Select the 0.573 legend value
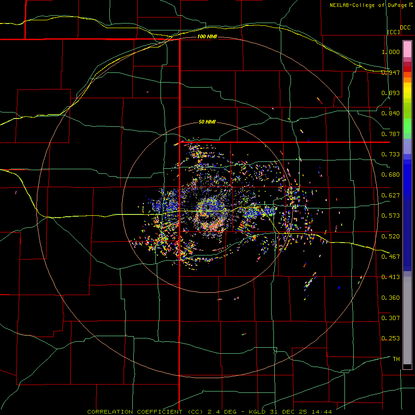This screenshot has height=415, width=415. (391, 216)
